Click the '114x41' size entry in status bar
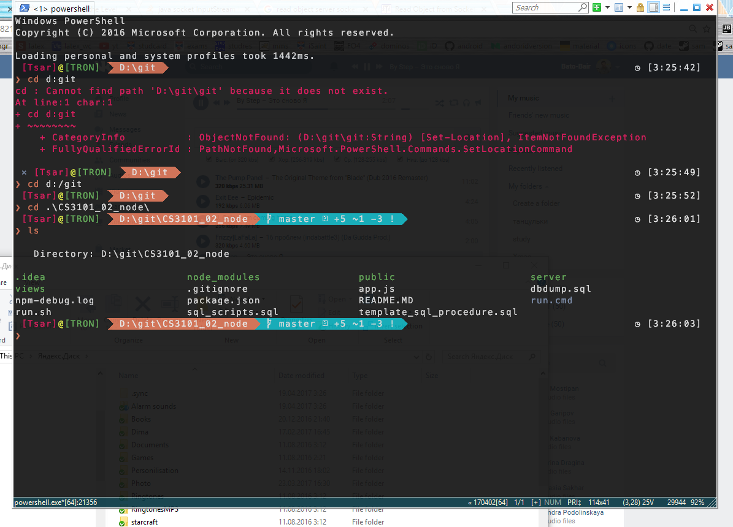The image size is (733, 527). (x=599, y=502)
